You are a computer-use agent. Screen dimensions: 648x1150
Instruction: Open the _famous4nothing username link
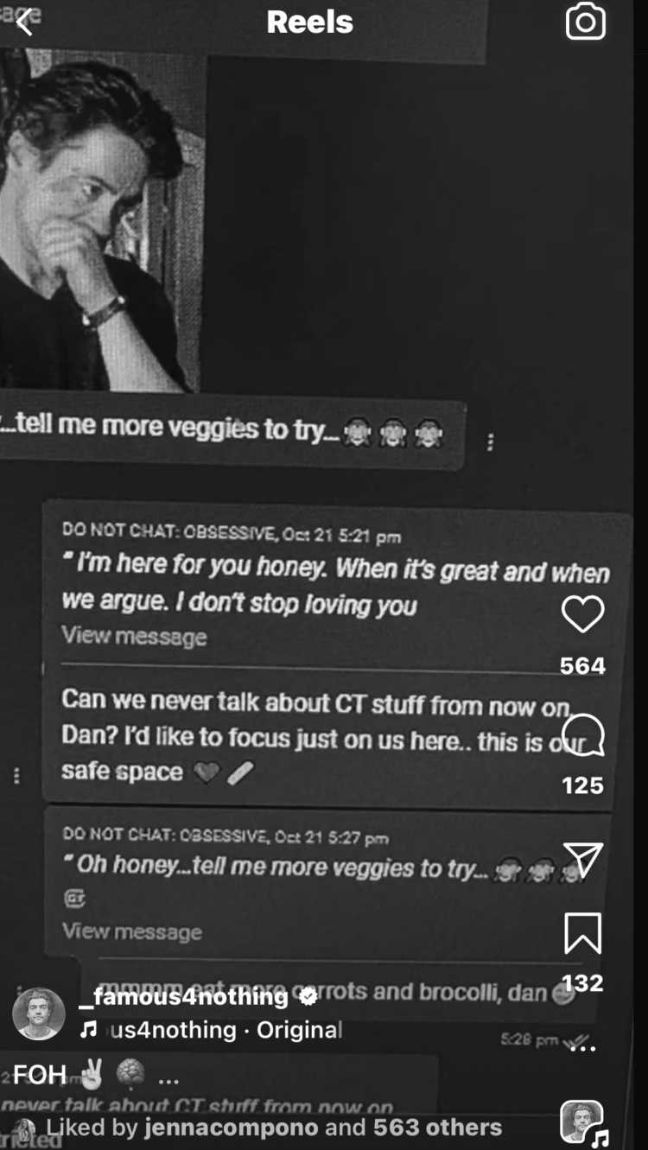[x=182, y=996]
